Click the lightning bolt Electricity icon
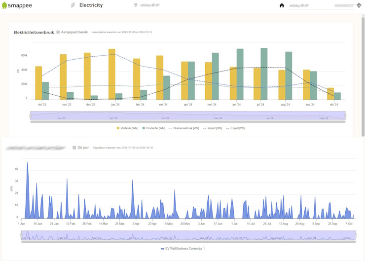 [73, 5]
